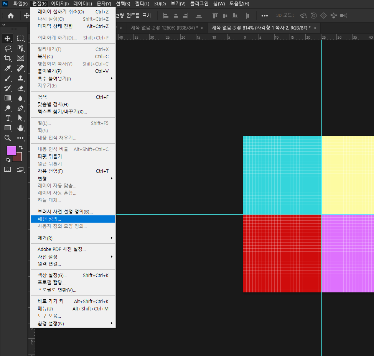Open the foreground color picker swatch
The height and width of the screenshot is (356, 374).
pyautogui.click(x=11, y=151)
